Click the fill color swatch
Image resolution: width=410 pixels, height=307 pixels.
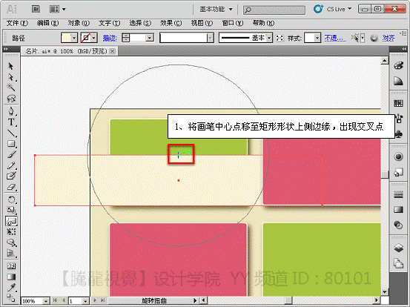pyautogui.click(x=66, y=38)
